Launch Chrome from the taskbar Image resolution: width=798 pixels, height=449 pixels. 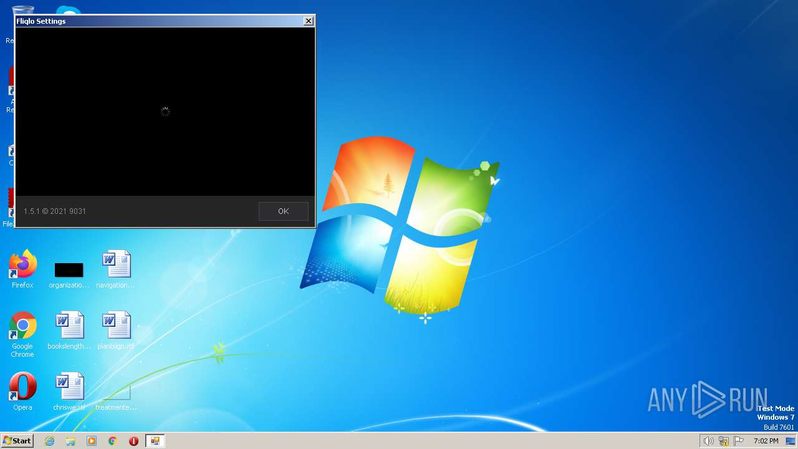point(113,441)
